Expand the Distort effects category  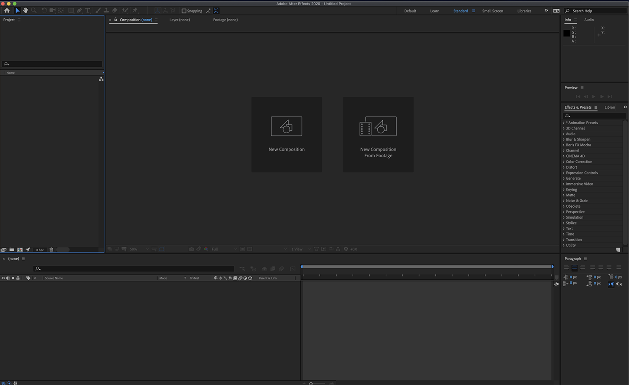[564, 167]
